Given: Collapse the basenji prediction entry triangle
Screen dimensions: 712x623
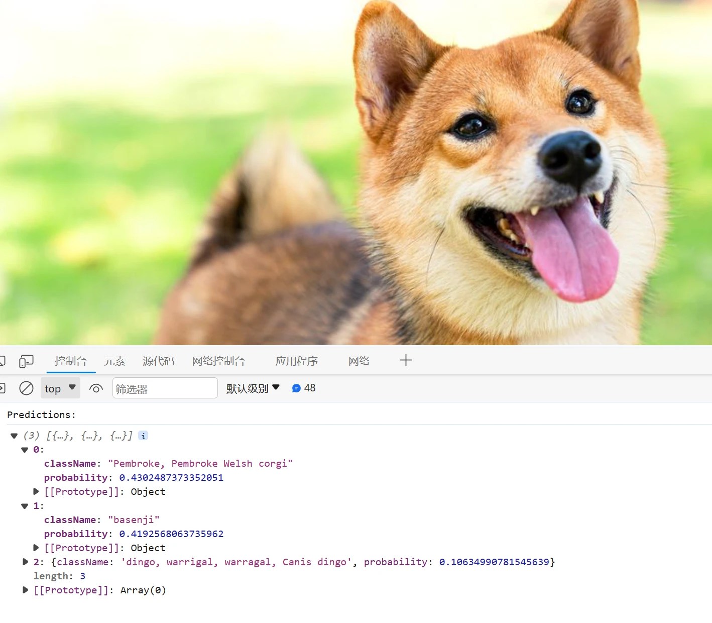Looking at the screenshot, I should click(25, 506).
